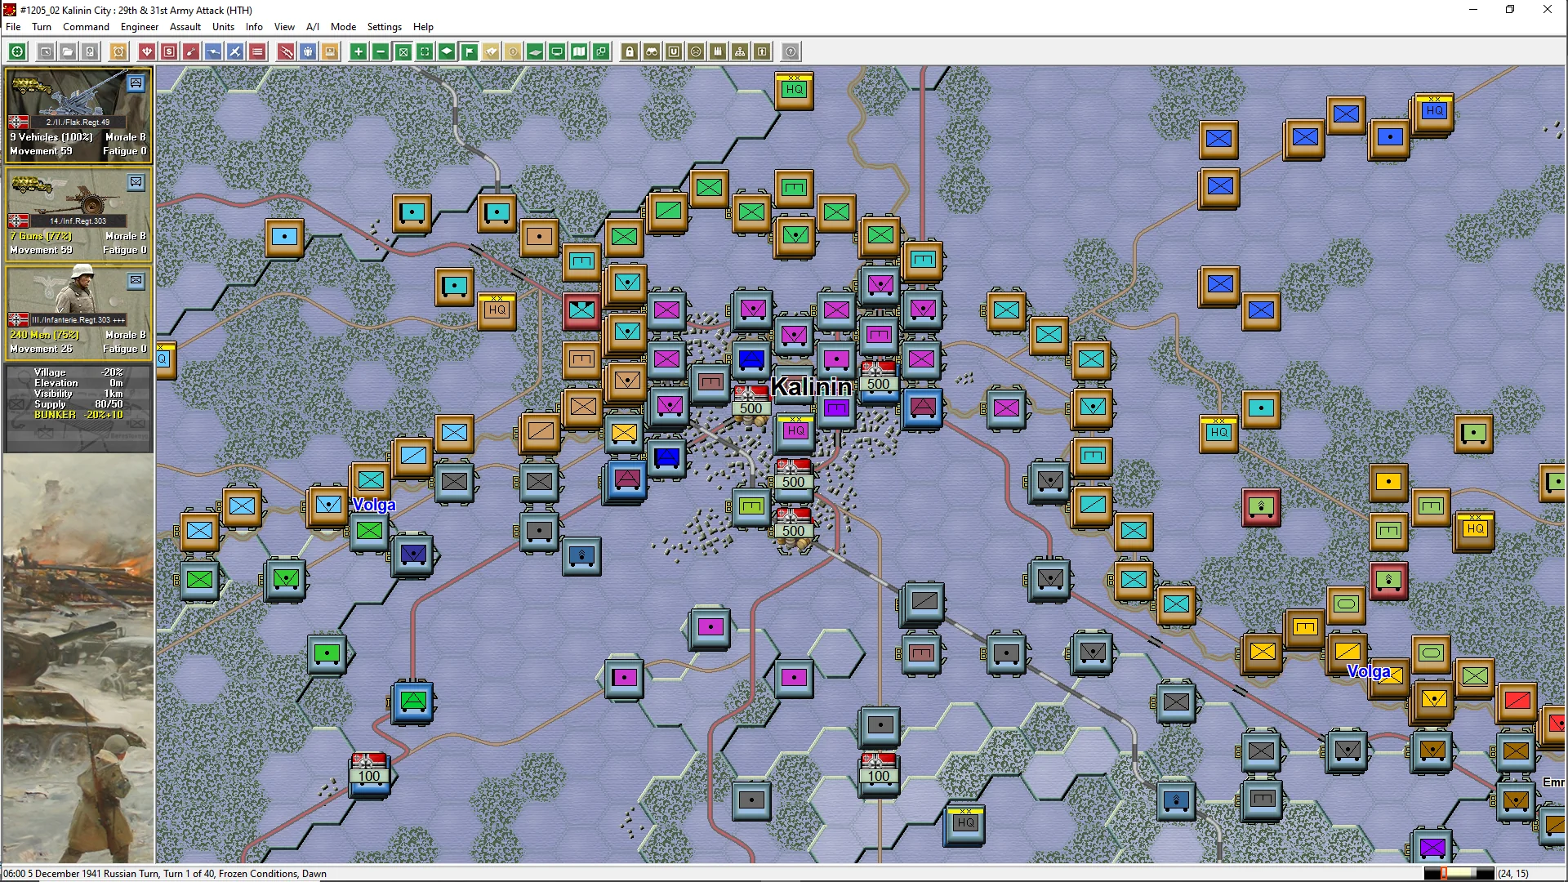Click the binoculars visible hexes icon
The width and height of the screenshot is (1568, 882).
pyautogui.click(x=652, y=52)
